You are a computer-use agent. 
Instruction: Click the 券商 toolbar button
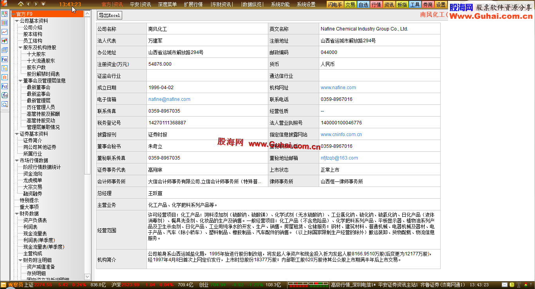click(x=428, y=5)
